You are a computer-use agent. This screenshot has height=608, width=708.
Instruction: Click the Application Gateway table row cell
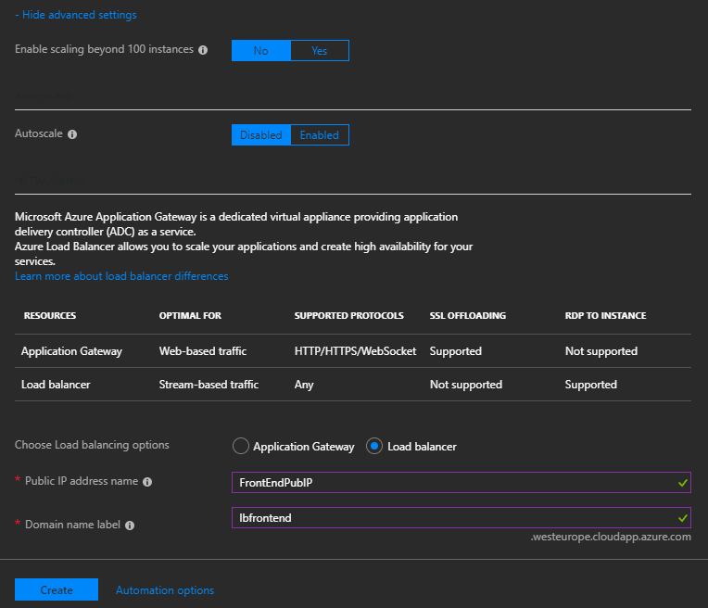[71, 351]
